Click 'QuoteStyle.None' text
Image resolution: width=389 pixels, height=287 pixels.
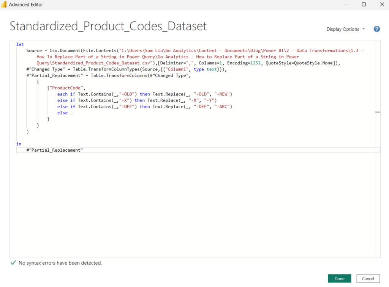click(313, 63)
